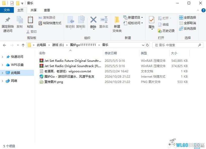Expand WPS云盘 tree node

2,65
